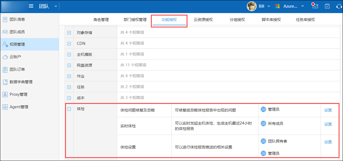Expand the 作业 row
Screen dimensions: 343x161
(x=69, y=76)
